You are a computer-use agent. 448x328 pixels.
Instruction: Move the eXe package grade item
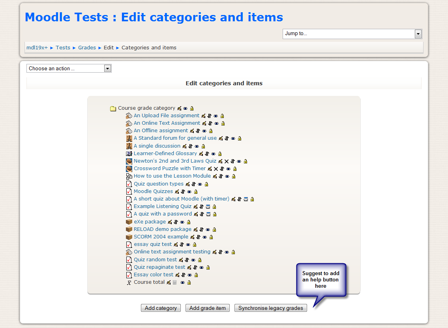176,222
